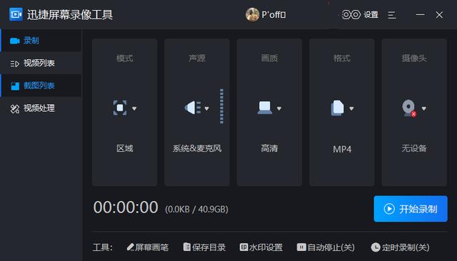Image resolution: width=457 pixels, height=261 pixels.
Task: Click the (0.0KB / 40.9GB) storage text
Action: tap(196, 209)
